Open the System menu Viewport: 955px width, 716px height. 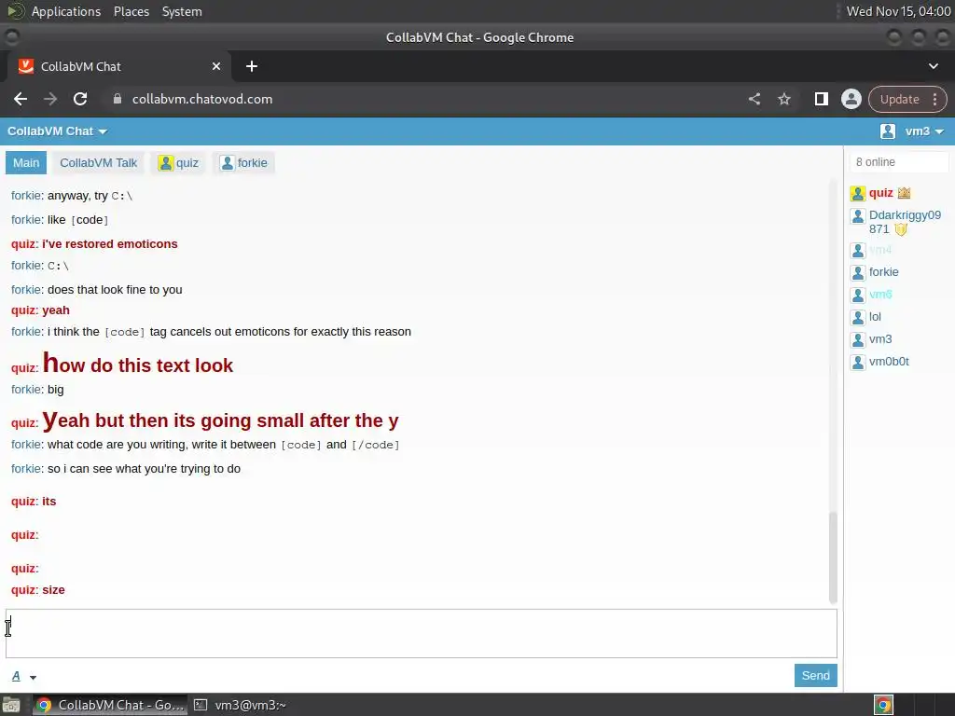[x=182, y=11]
